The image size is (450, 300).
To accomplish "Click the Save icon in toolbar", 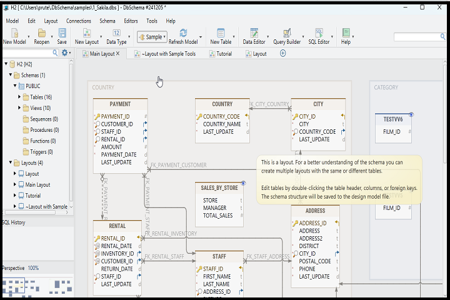I will 62,33.
